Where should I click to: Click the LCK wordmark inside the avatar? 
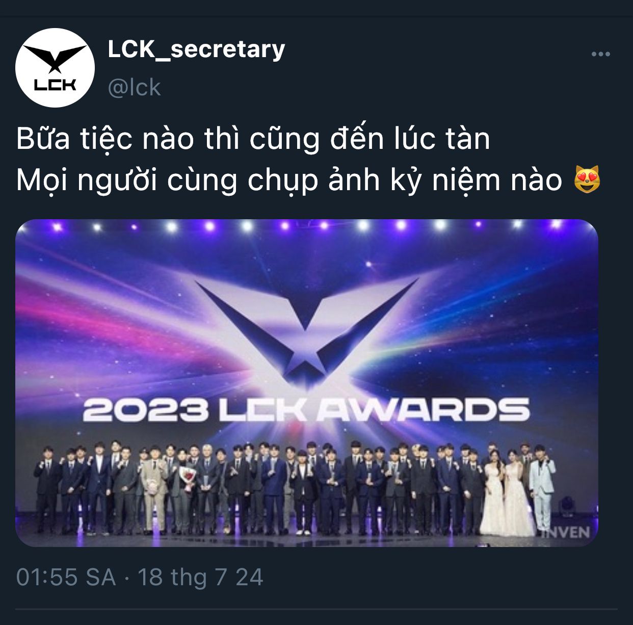pyautogui.click(x=55, y=85)
